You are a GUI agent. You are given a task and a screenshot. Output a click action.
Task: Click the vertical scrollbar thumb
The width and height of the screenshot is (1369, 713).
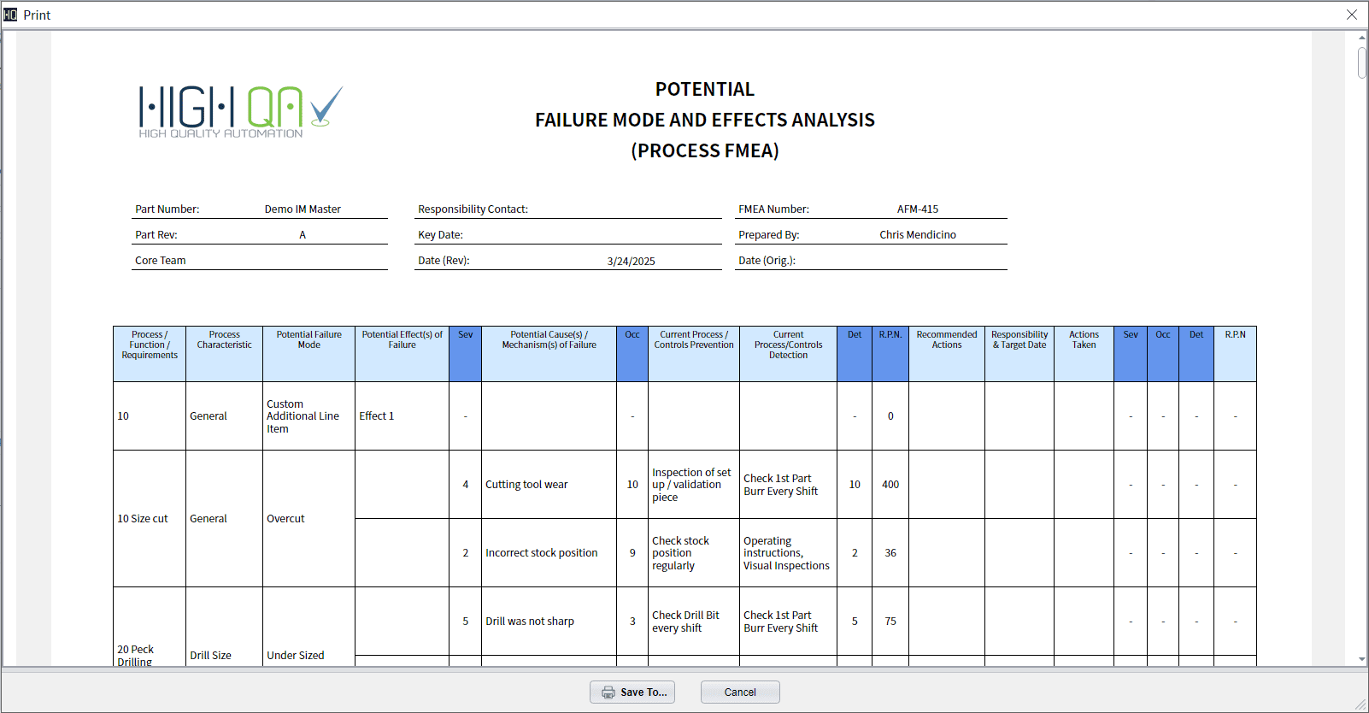coord(1361,62)
